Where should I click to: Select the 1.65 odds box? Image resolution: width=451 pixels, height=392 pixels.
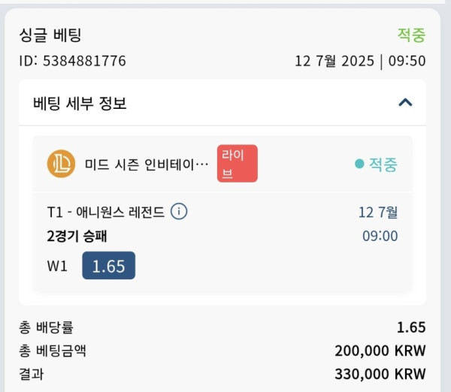click(x=109, y=266)
